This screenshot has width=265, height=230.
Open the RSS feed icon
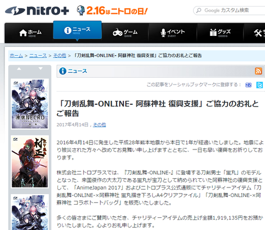click(258, 71)
